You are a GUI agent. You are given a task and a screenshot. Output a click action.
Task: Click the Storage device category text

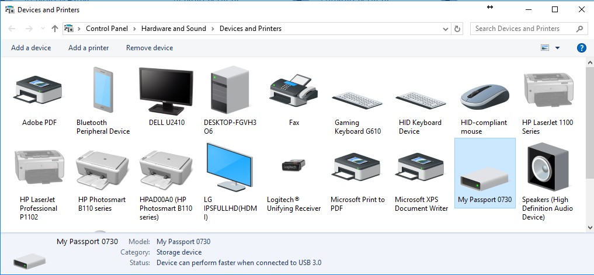(179, 252)
